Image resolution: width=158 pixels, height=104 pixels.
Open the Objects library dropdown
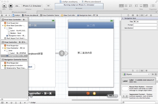click(x=136, y=74)
